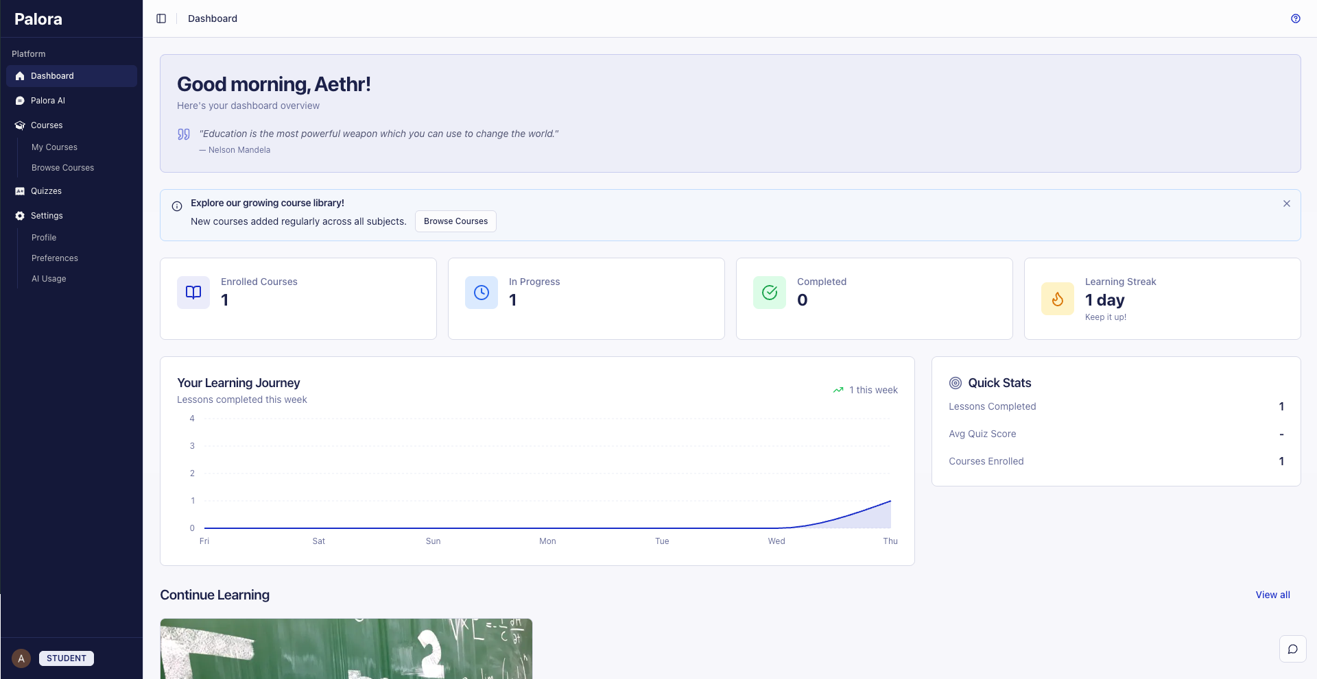Collapse the sidebar using the panel toggle
Screen dimensions: 1317x679
161,18
